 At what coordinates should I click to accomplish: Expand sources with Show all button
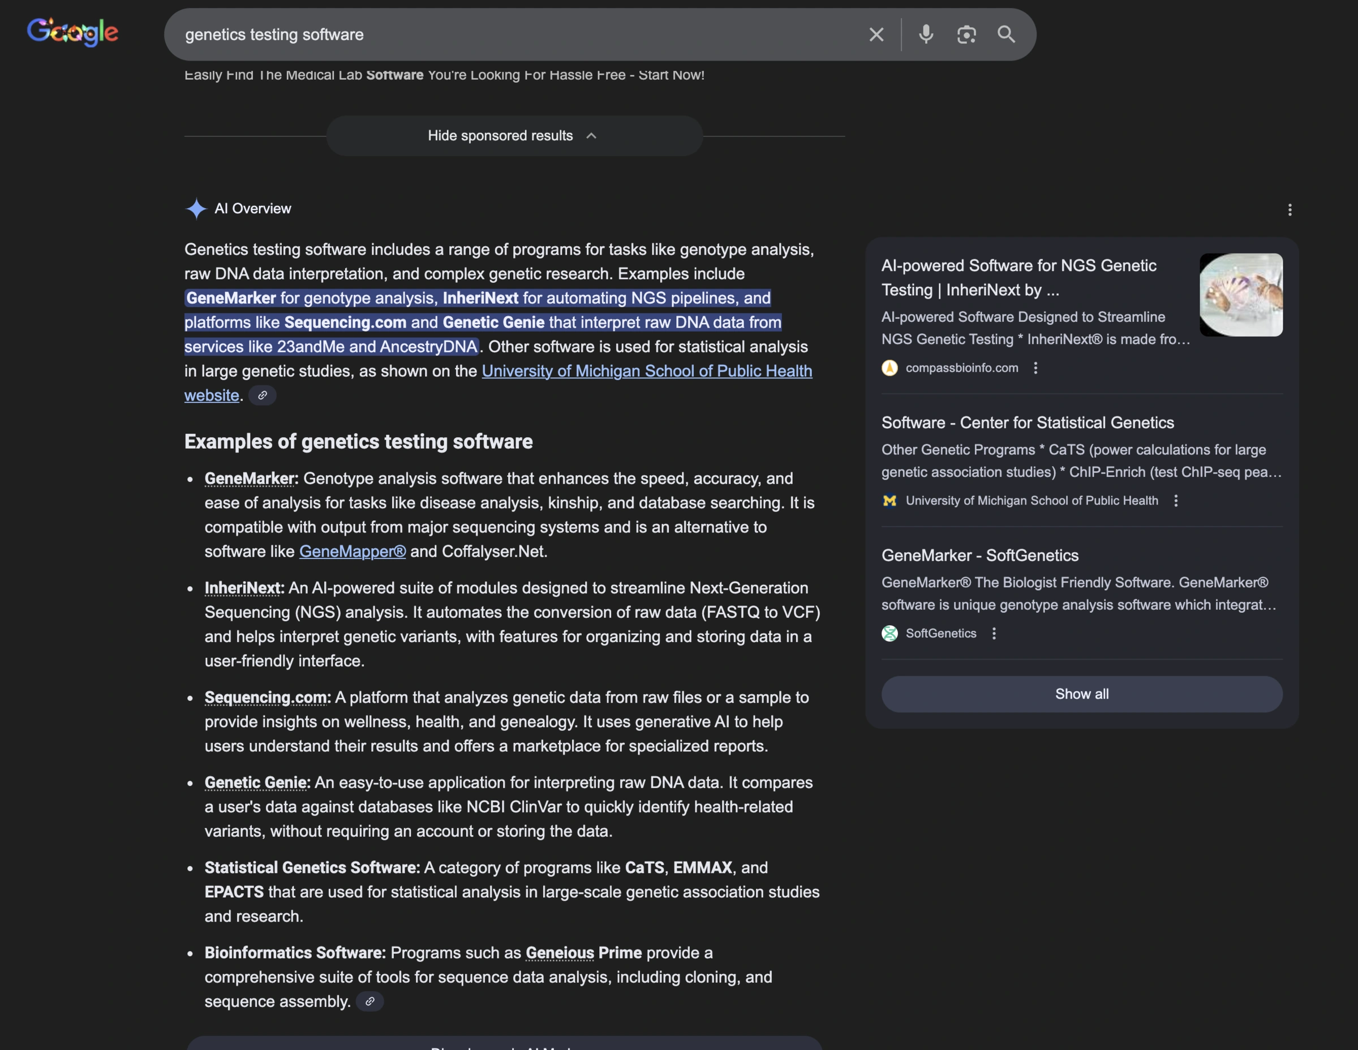pyautogui.click(x=1082, y=694)
